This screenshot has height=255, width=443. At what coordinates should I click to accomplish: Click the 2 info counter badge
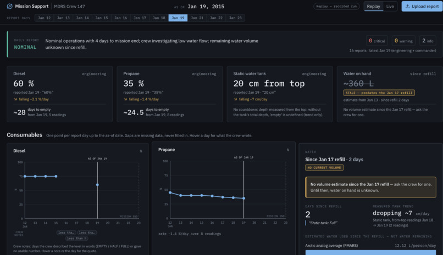tap(428, 41)
